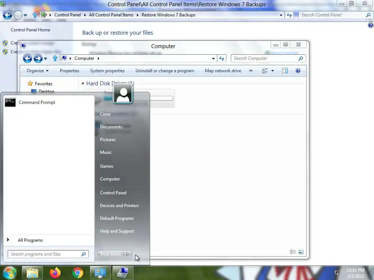This screenshot has height=280, width=374.
Task: Open Games from Start menu
Action: (106, 166)
